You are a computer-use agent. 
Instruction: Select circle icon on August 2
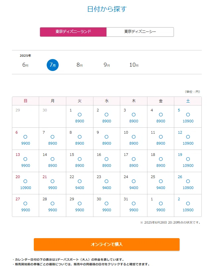click(x=188, y=204)
